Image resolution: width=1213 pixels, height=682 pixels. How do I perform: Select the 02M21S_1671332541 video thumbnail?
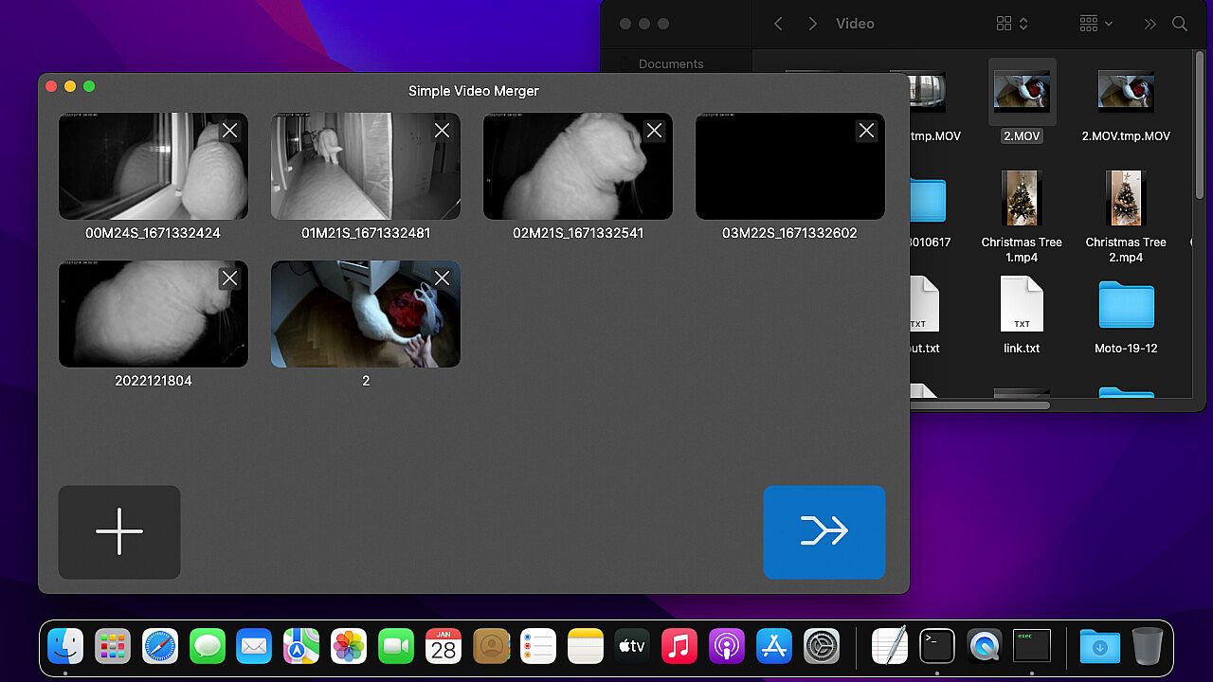[x=569, y=170]
